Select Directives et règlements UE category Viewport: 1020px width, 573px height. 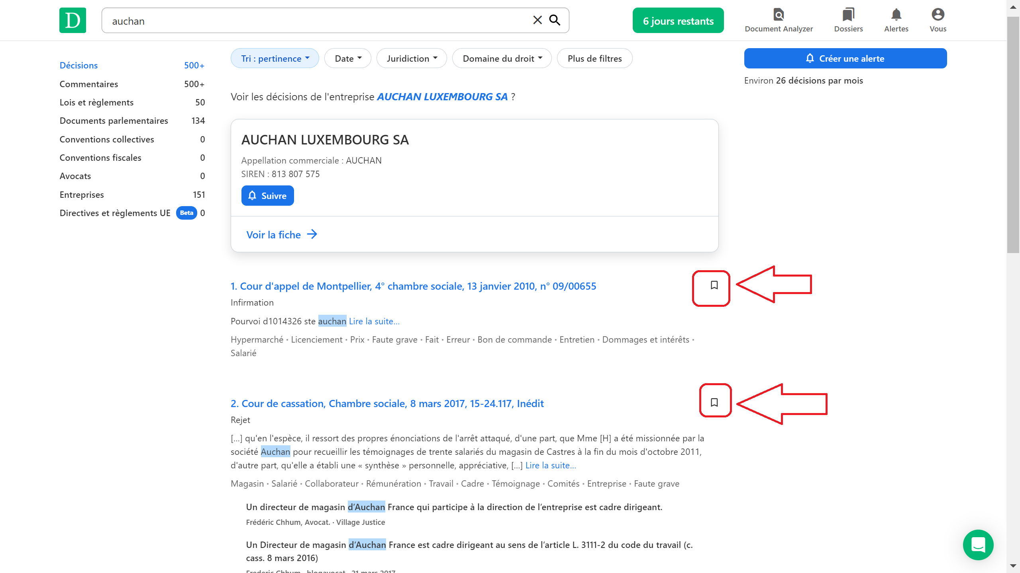132,213
